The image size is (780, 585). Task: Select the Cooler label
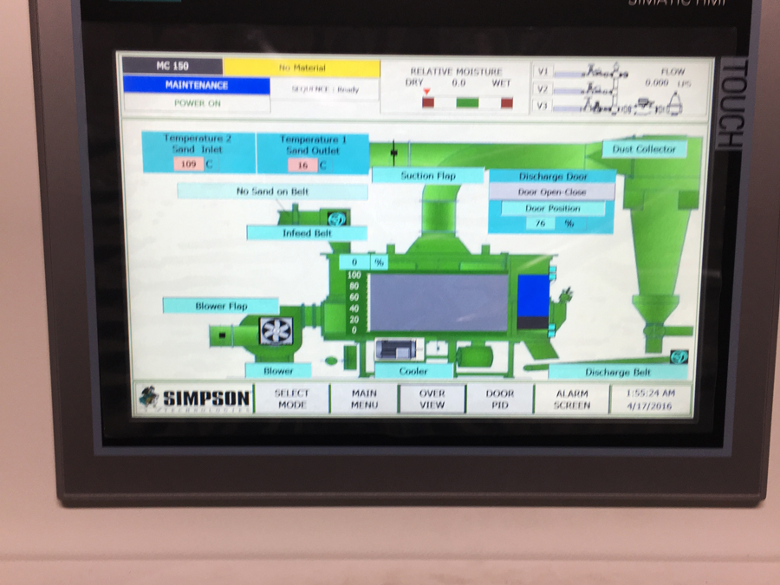(413, 371)
